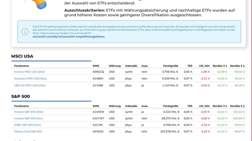Image resolution: width=252 pixels, height=141 pixels.
Task: Click current-year value -2,11 %
Action: pos(205,78)
